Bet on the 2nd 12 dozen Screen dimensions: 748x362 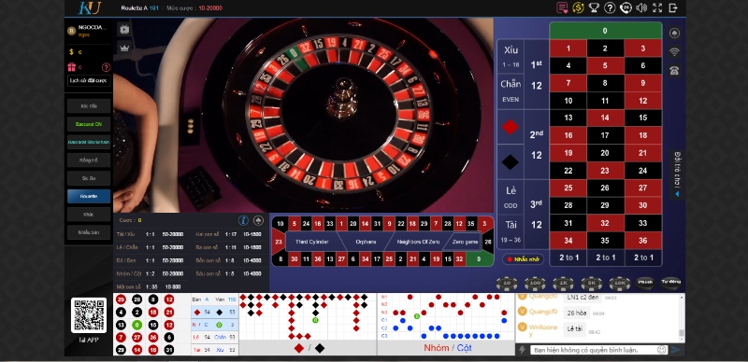point(537,145)
